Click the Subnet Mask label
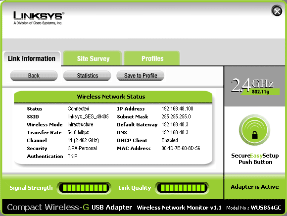This screenshot has width=287, height=216. click(x=133, y=117)
